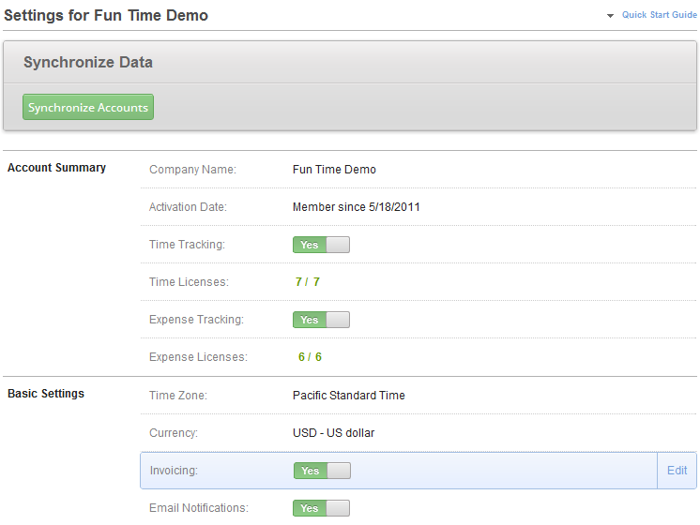Click the Company Name Fun Time Demo value
This screenshot has height=525, width=700.
(x=334, y=170)
